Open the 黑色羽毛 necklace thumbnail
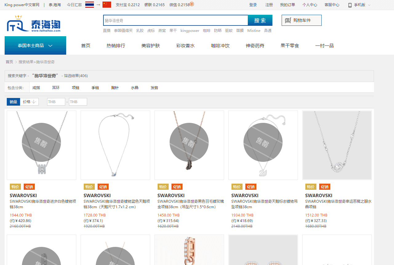Screen dimensions: 394x265 click(189, 145)
